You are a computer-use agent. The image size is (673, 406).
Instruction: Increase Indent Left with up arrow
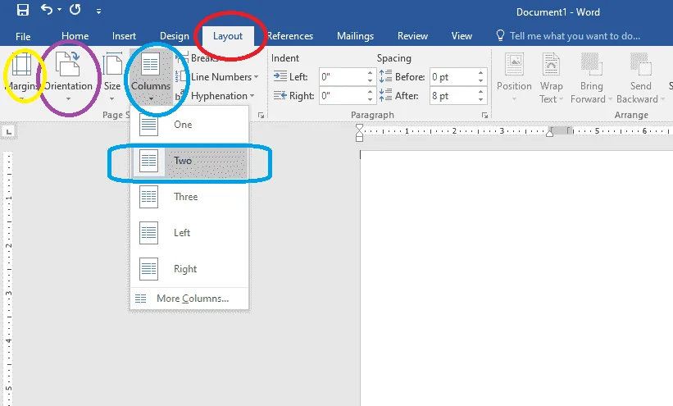point(370,73)
